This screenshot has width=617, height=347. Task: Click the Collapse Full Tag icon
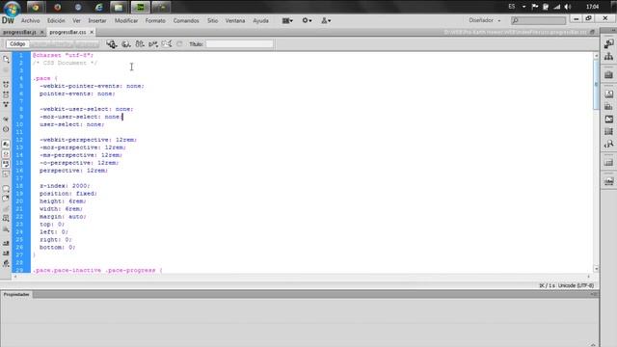pos(6,85)
